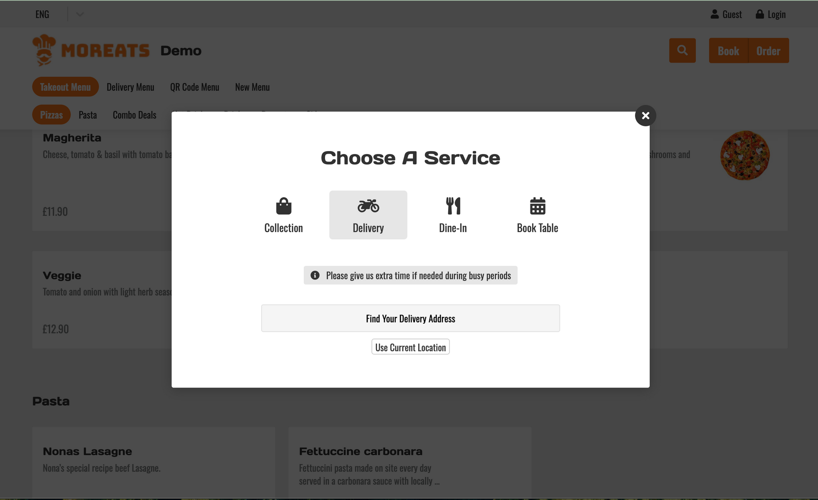The image size is (818, 500).
Task: Select the Collection service bag icon
Action: pyautogui.click(x=283, y=206)
